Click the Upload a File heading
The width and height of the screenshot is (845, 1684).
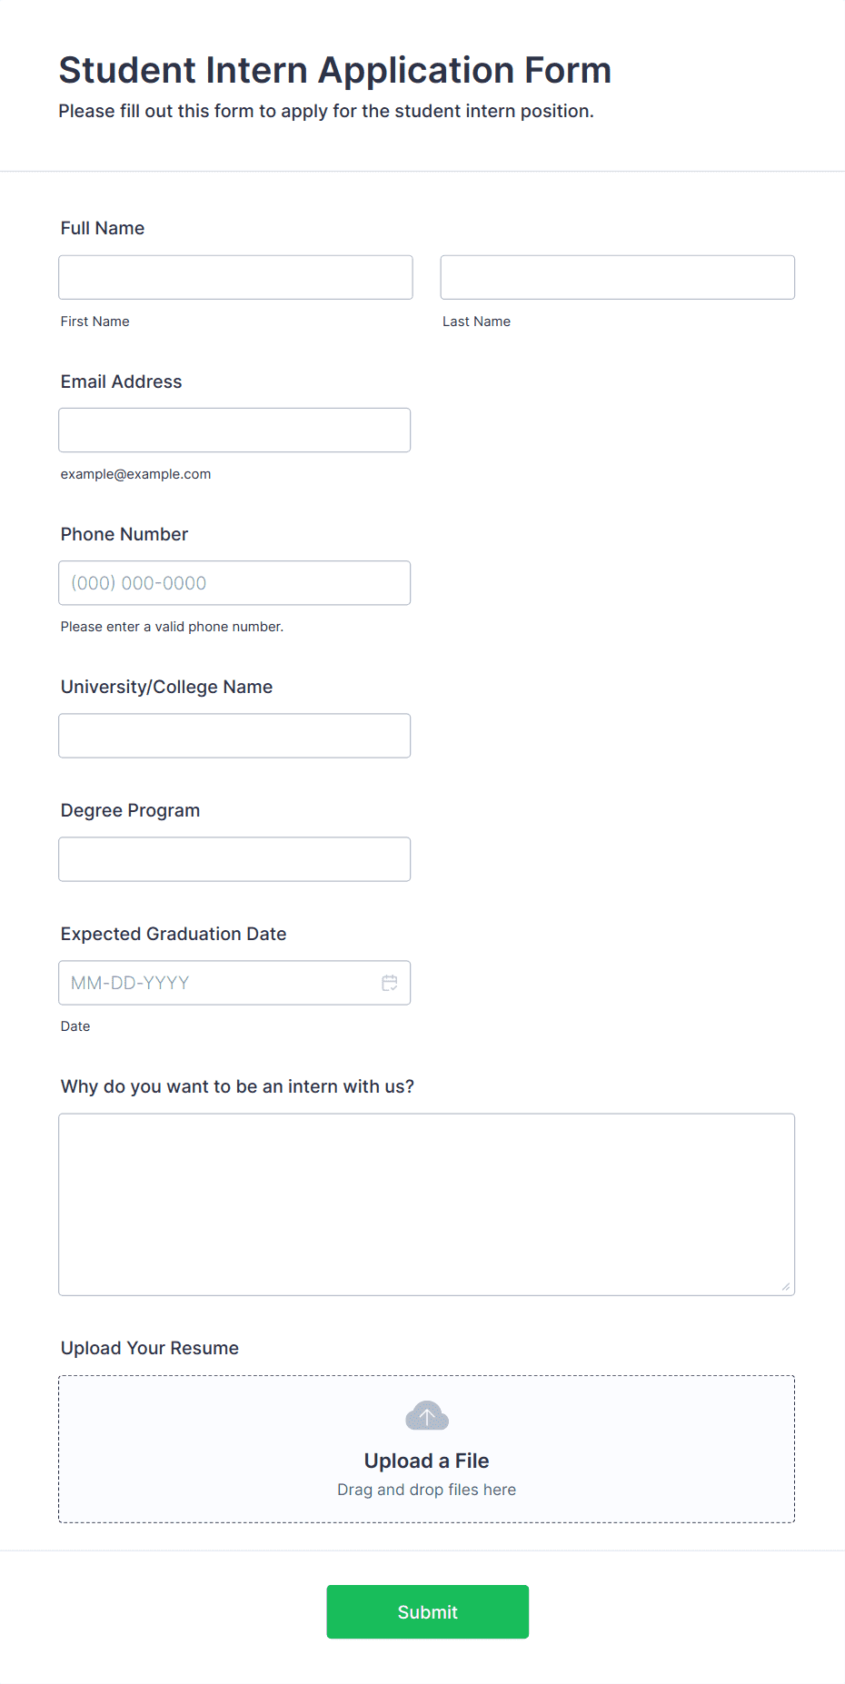pos(427,1461)
